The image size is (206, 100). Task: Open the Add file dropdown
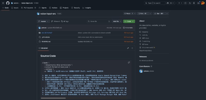click(117, 21)
